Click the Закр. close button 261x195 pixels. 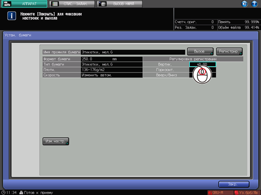pyautogui.click(x=234, y=184)
